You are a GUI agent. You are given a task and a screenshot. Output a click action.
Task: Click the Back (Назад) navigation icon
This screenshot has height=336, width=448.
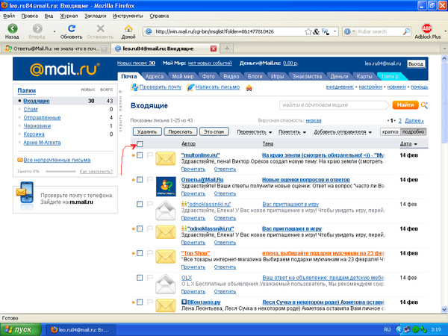click(x=12, y=28)
